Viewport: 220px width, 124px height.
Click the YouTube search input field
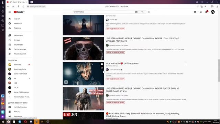[x=103, y=12]
